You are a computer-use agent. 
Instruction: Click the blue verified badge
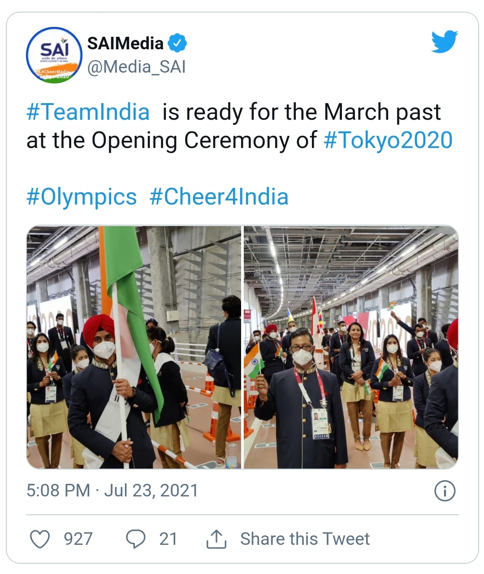point(177,43)
